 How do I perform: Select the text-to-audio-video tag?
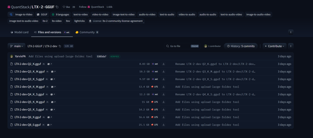click(231, 14)
